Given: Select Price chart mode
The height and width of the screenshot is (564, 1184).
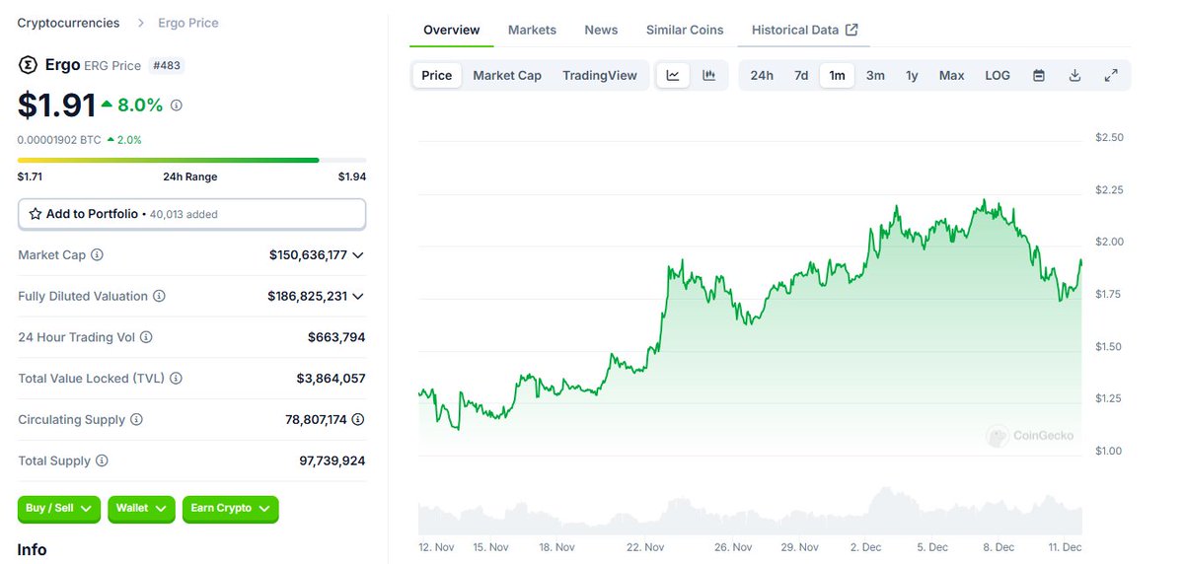Looking at the screenshot, I should tap(437, 75).
